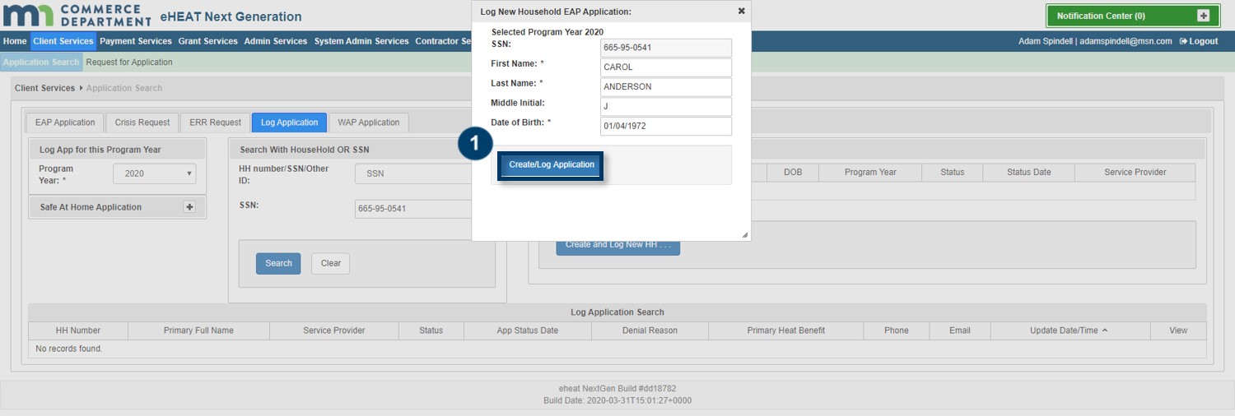Click the DOB column header

[793, 172]
